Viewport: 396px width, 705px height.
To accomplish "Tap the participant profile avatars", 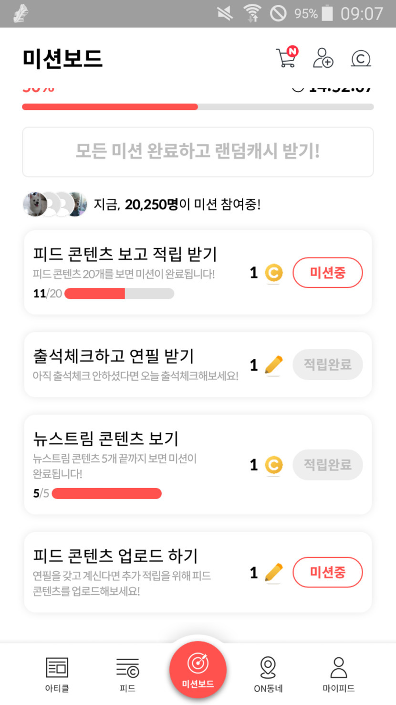I will [x=55, y=204].
